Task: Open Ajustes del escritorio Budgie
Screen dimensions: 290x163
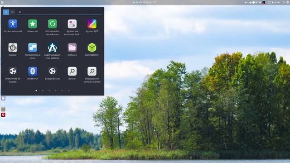Action: (x=72, y=27)
